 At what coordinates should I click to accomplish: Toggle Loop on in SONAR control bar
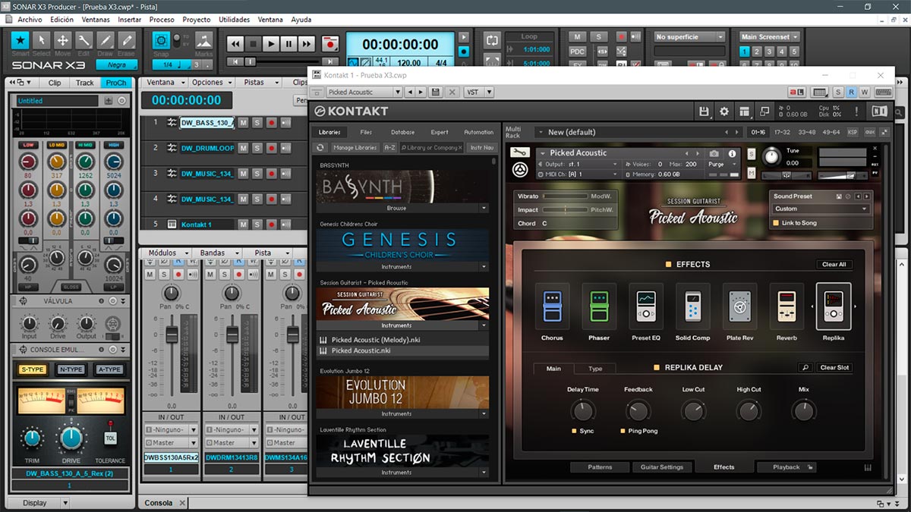pos(493,39)
